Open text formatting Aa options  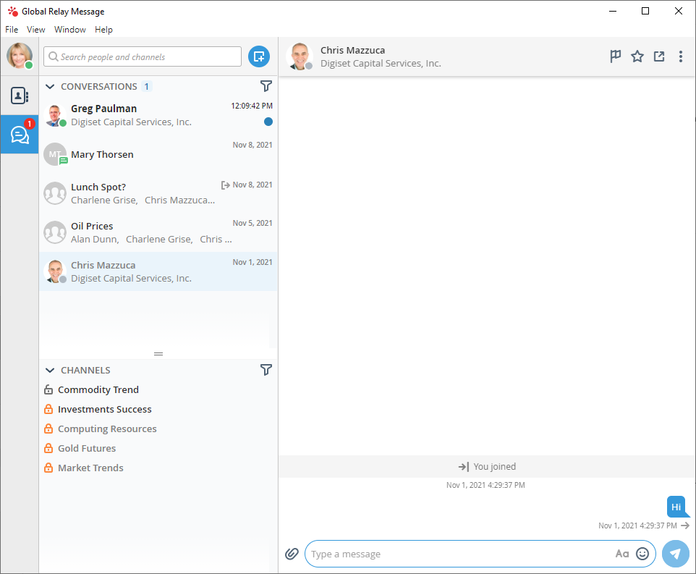(622, 554)
